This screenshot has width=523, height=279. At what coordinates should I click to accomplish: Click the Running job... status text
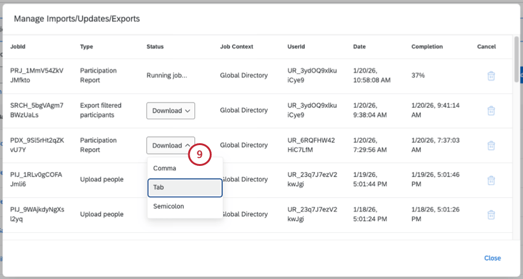166,76
